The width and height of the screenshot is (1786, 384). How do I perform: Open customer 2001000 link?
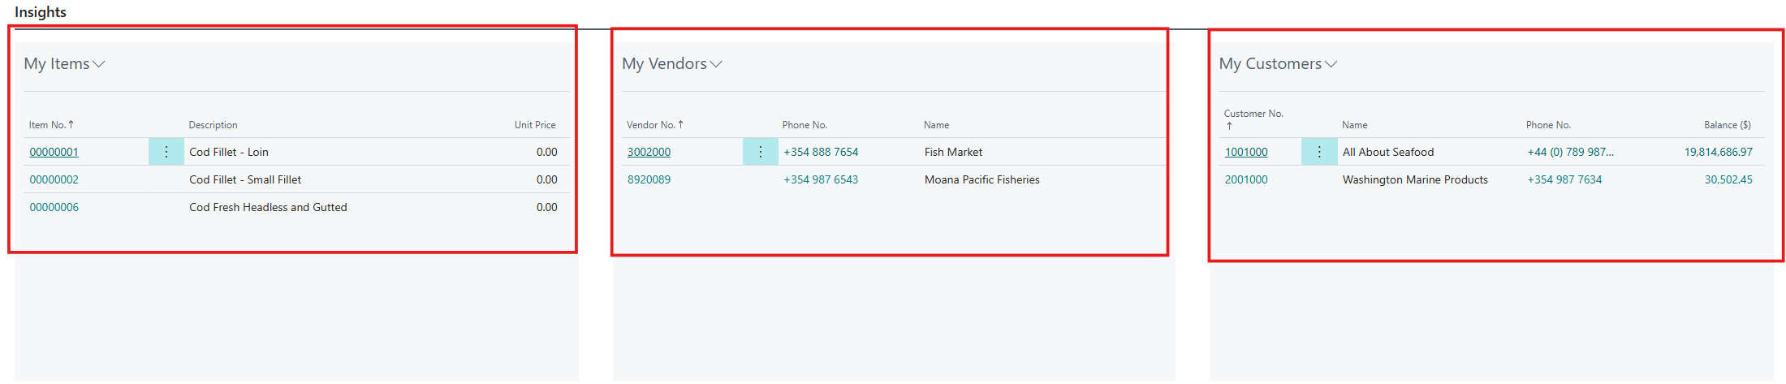1246,179
